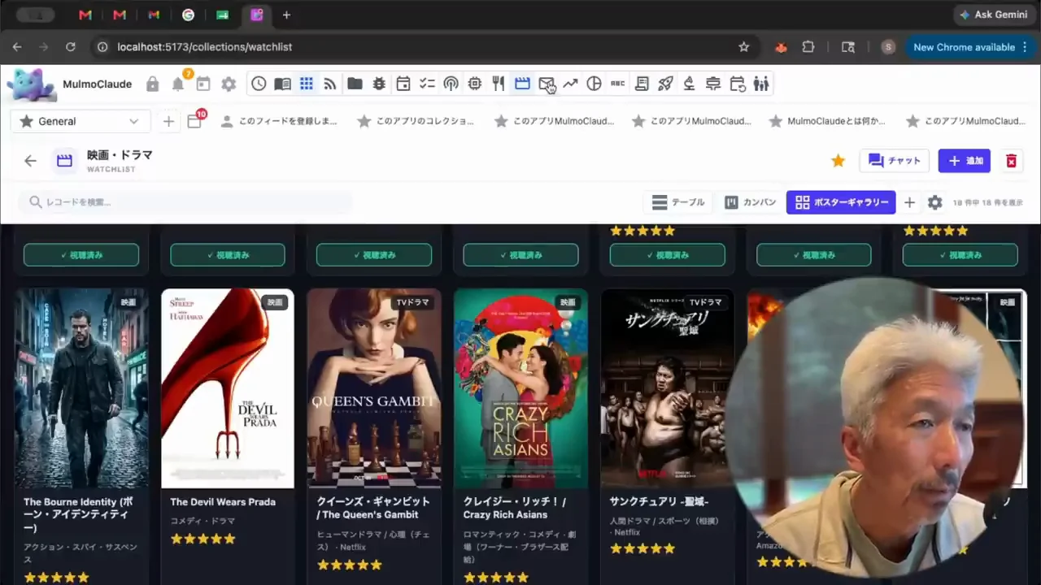The height and width of the screenshot is (585, 1041).
Task: Open the MulmoClaudeとは何か bookmark
Action: [828, 121]
